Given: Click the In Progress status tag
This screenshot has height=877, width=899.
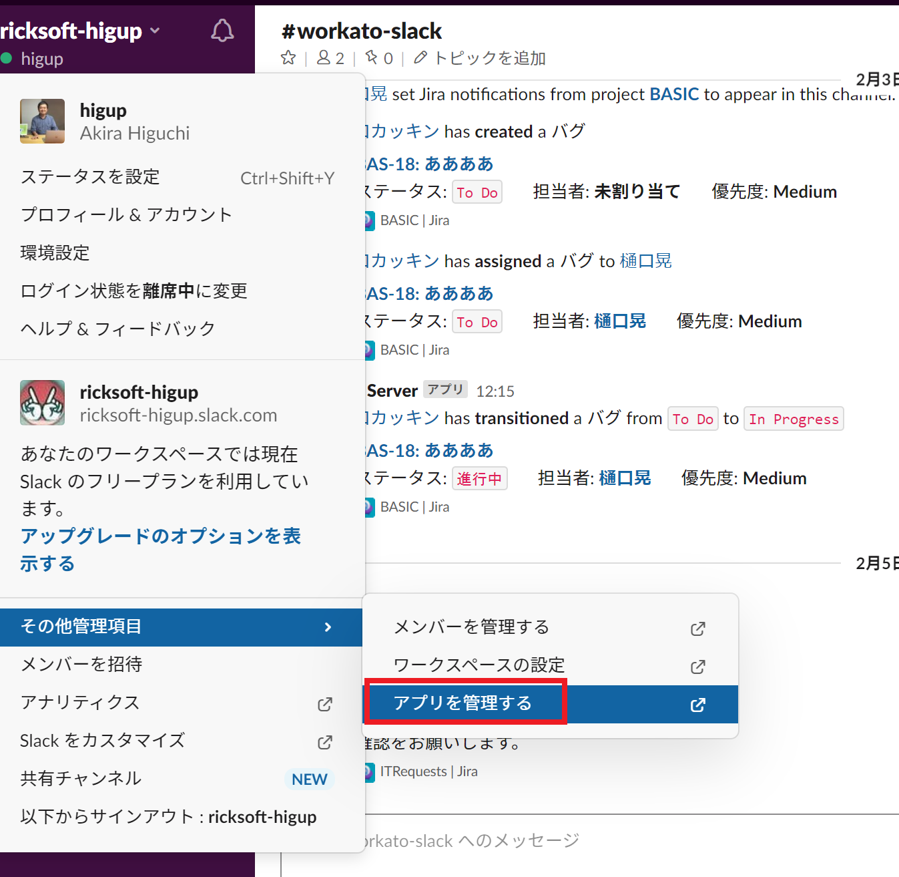Looking at the screenshot, I should [794, 419].
